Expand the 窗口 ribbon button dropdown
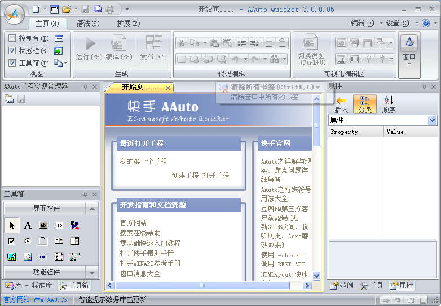This screenshot has height=306, width=441. (x=409, y=64)
